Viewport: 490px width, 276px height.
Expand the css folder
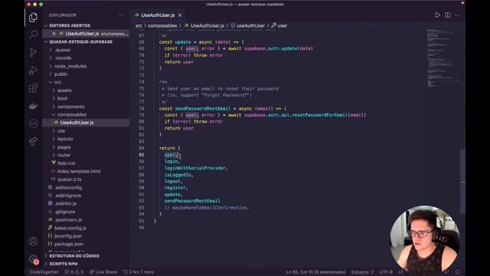point(61,131)
